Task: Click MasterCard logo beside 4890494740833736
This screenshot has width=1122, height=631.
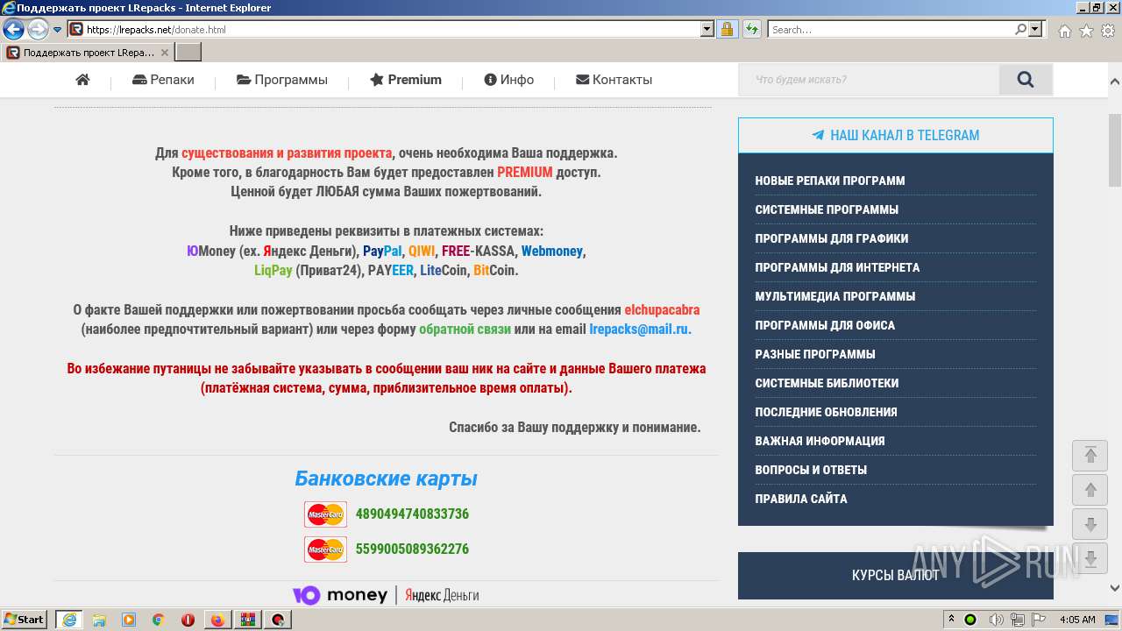Action: (x=325, y=514)
